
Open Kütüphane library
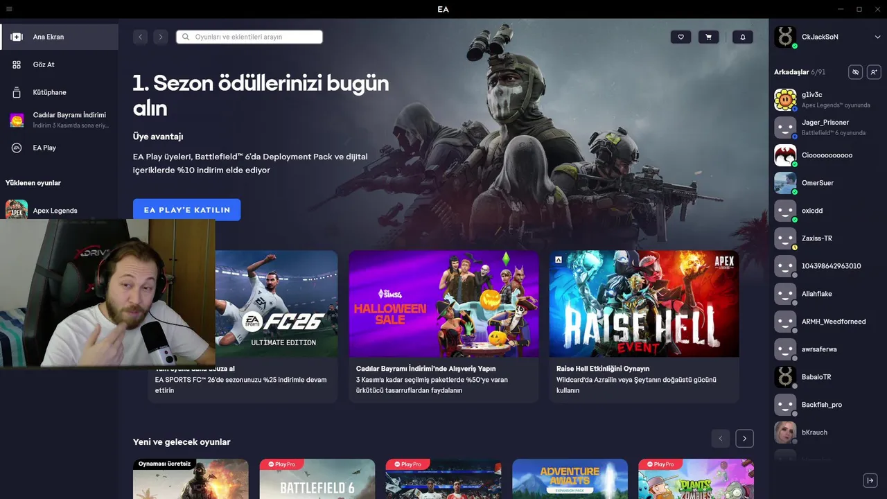[x=59, y=92]
